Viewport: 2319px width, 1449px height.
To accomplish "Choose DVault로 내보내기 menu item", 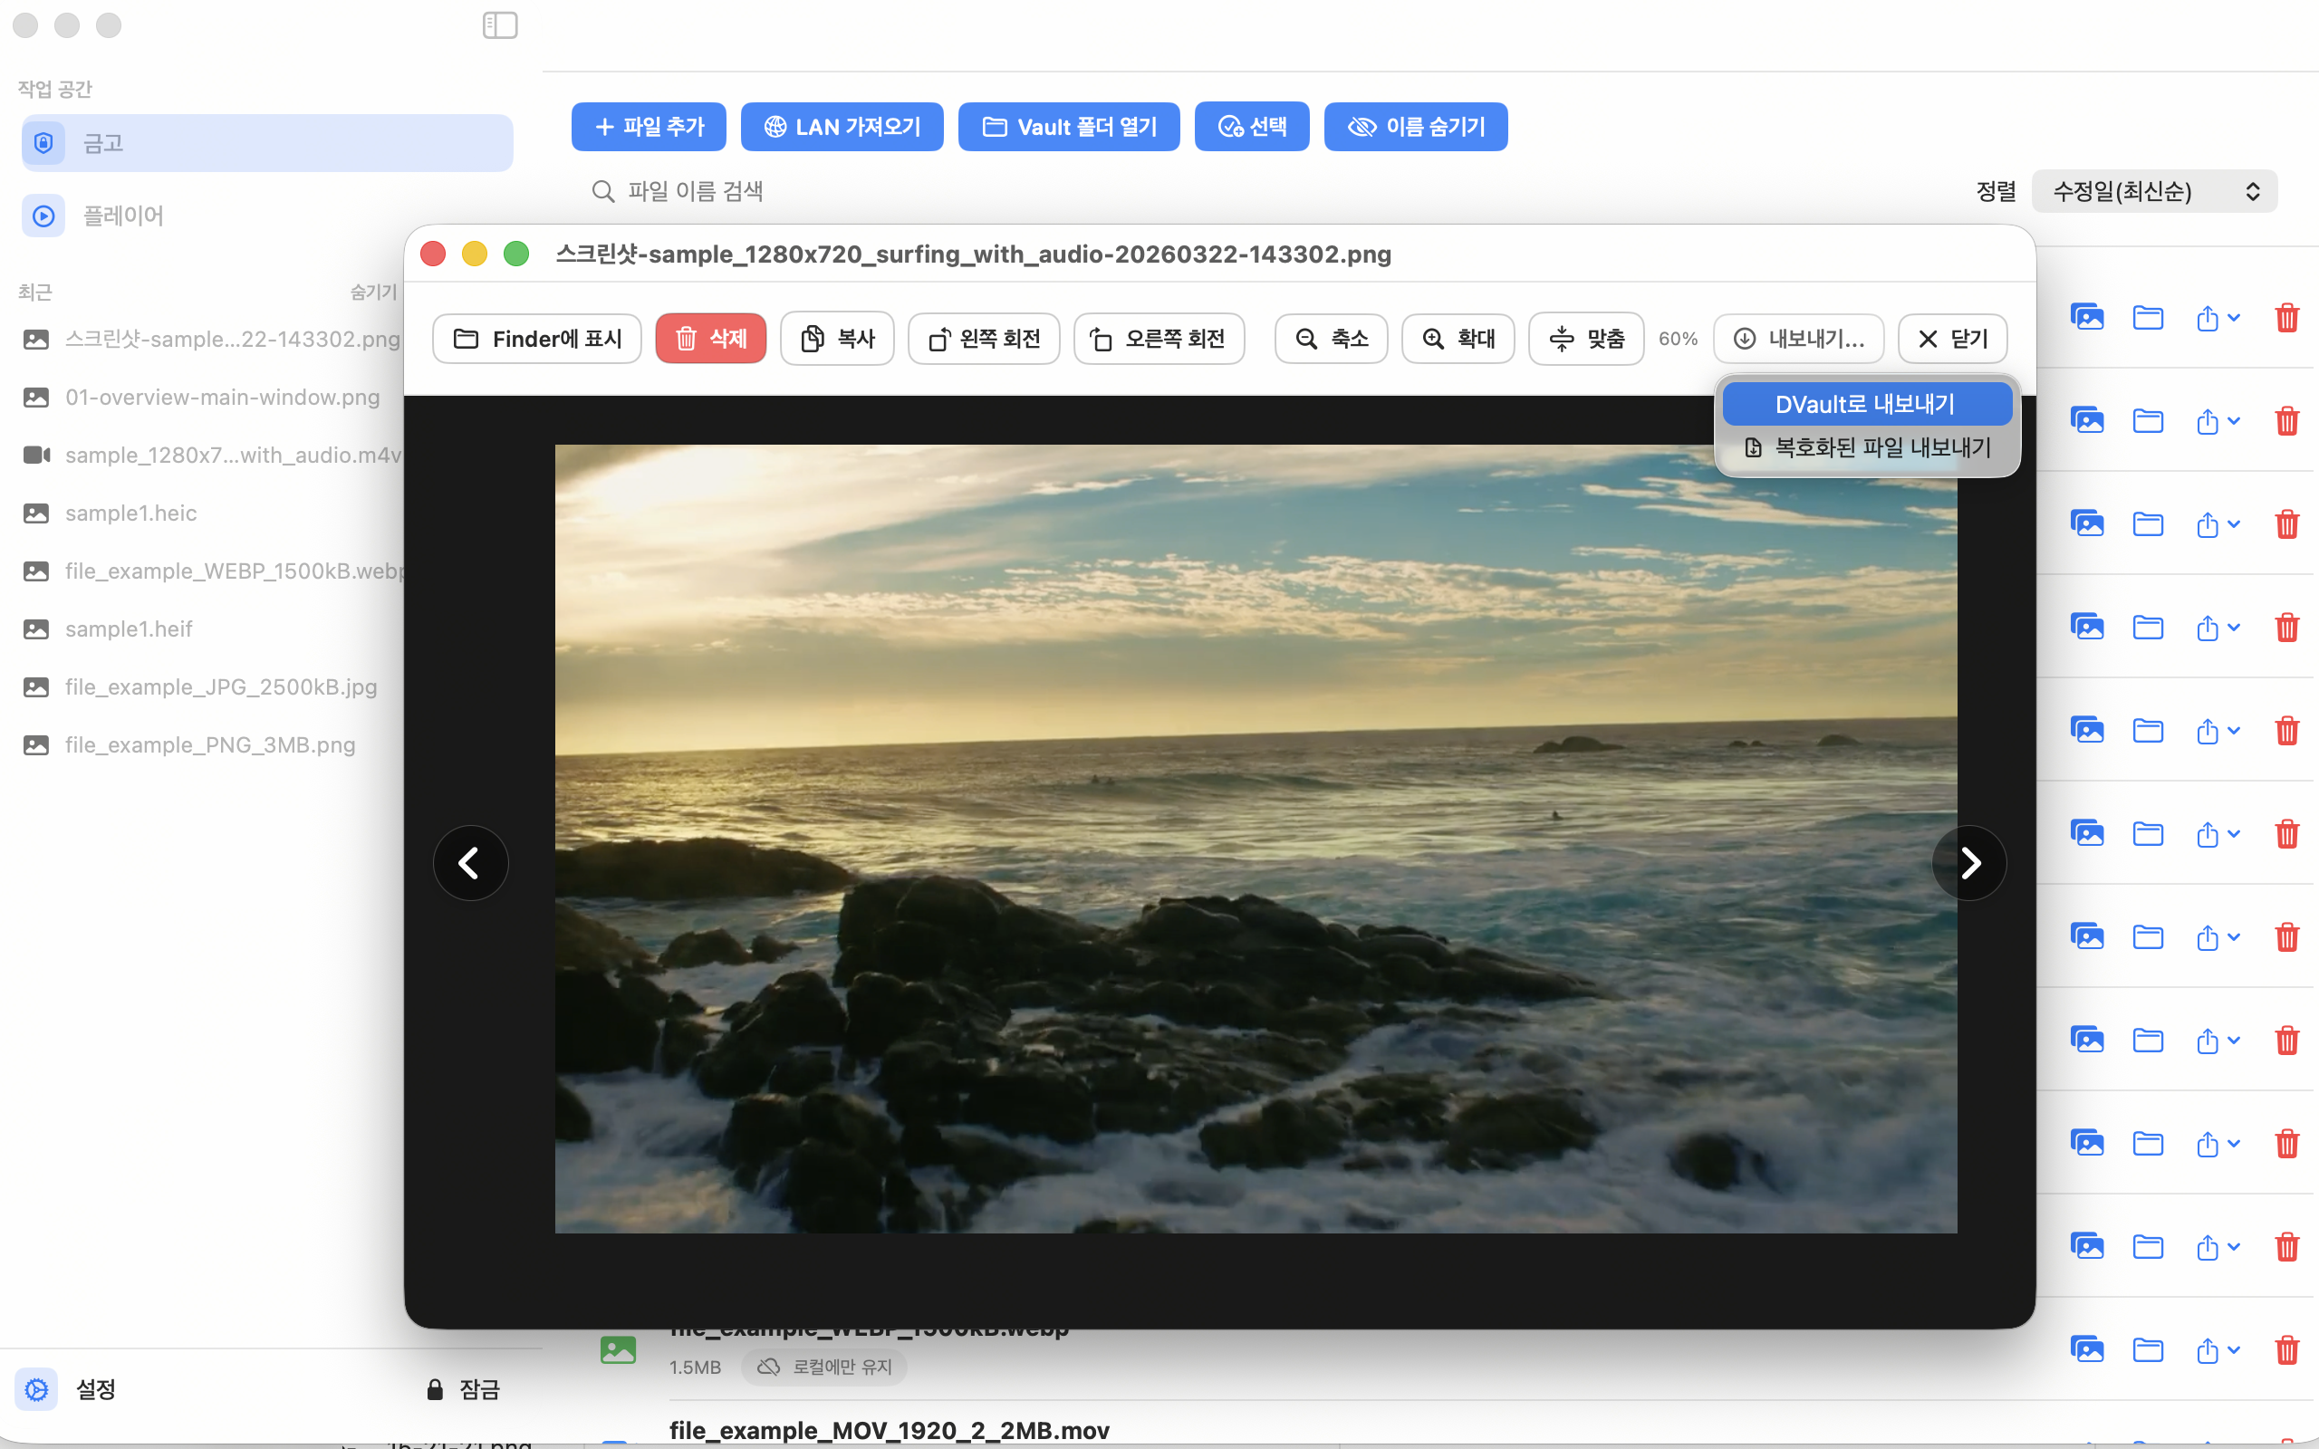I will (x=1865, y=405).
